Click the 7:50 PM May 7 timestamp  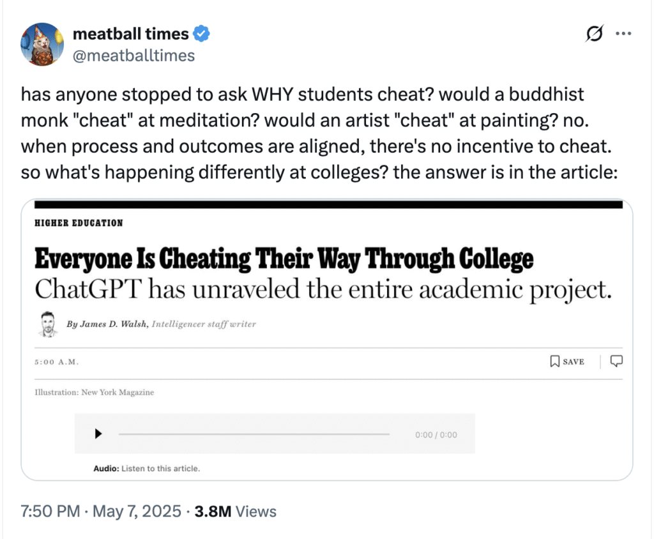(x=100, y=511)
